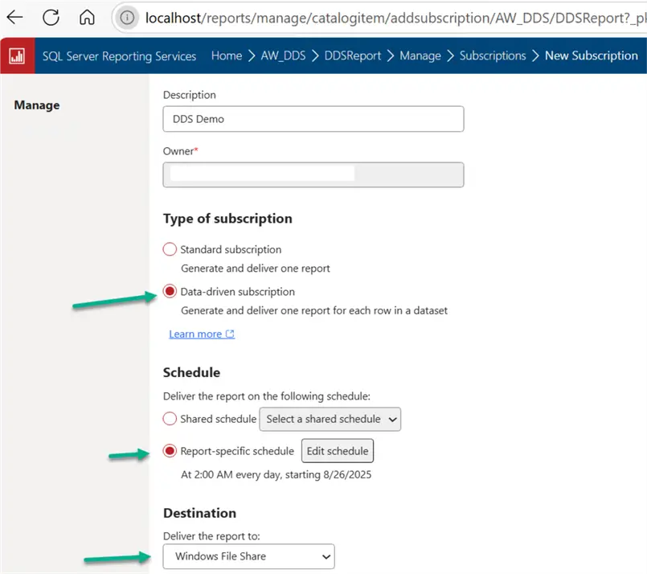The image size is (647, 574).
Task: Click the Description text field
Action: [x=313, y=119]
